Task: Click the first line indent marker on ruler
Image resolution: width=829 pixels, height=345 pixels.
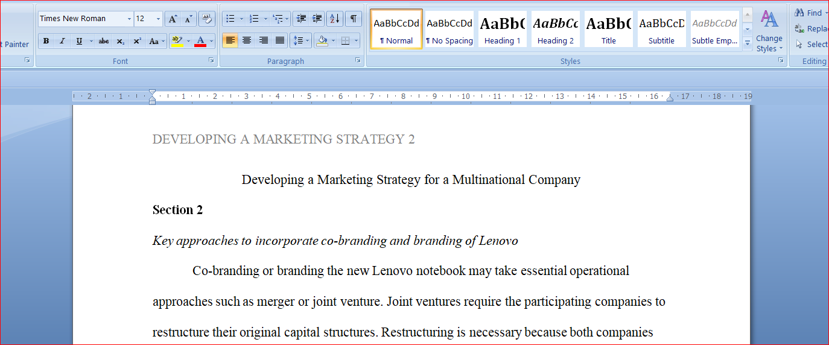Action: 152,93
